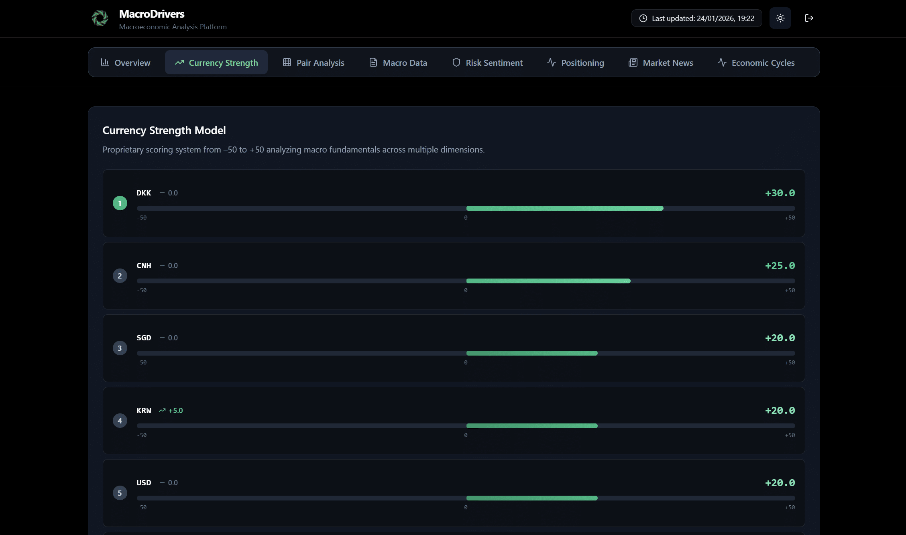906x535 pixels.
Task: Click the logout arrow icon
Action: coord(809,18)
